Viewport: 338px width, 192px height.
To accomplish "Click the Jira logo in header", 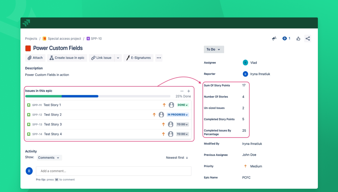I will click(26, 23).
